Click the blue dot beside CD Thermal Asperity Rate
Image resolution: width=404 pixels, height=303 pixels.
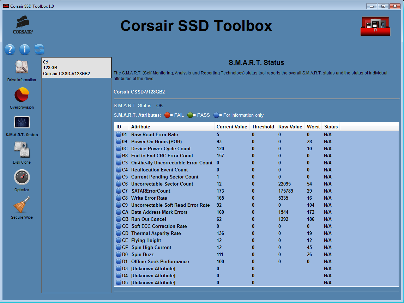[119, 233]
